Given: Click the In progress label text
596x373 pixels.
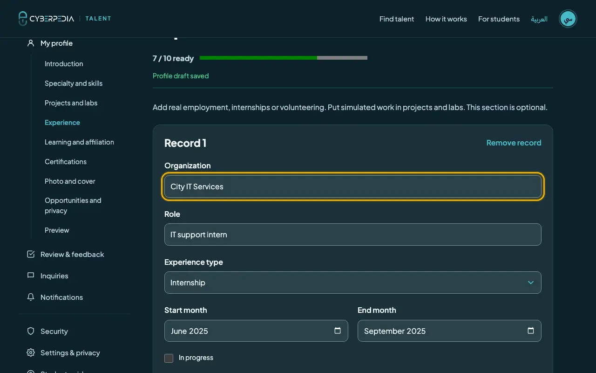Looking at the screenshot, I should [196, 358].
